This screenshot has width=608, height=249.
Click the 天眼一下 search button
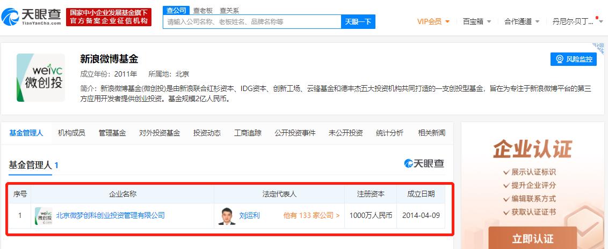pyautogui.click(x=358, y=22)
